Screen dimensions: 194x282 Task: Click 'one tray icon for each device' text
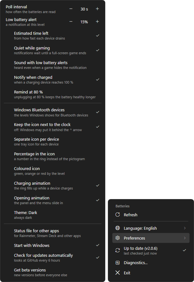(x=36, y=144)
